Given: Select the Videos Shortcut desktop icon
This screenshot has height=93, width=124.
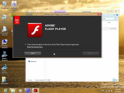Looking at the screenshot, I should (5, 56).
